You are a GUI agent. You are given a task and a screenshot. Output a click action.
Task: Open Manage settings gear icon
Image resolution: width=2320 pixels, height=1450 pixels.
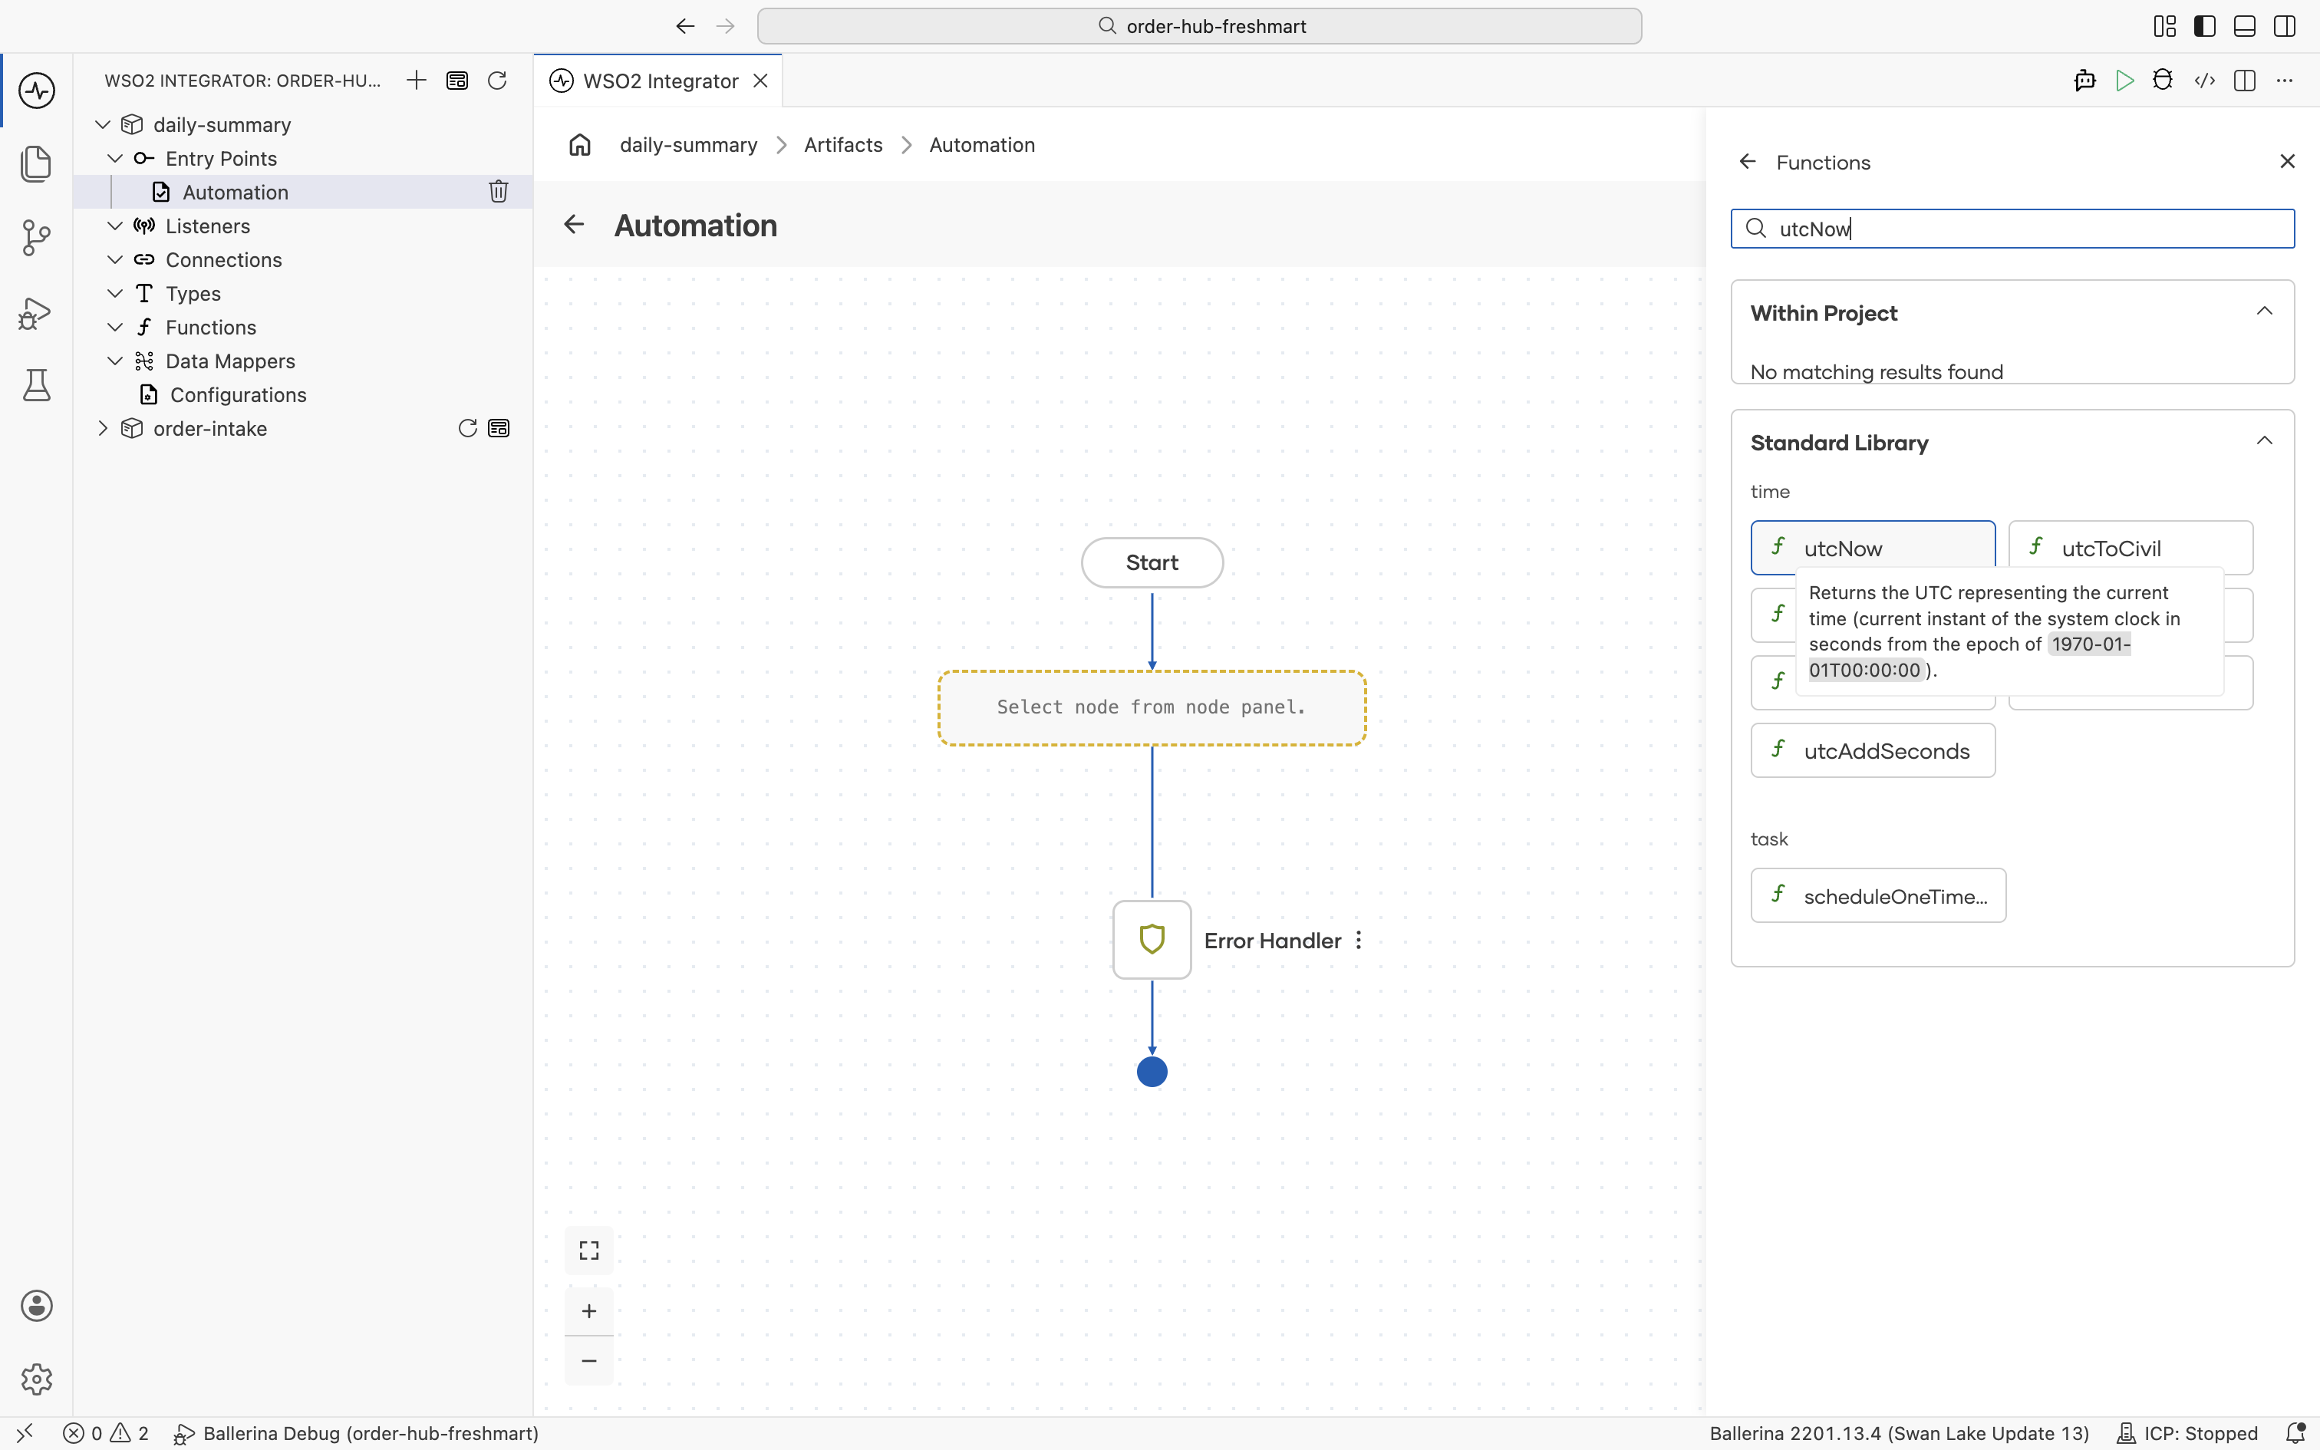[x=36, y=1379]
